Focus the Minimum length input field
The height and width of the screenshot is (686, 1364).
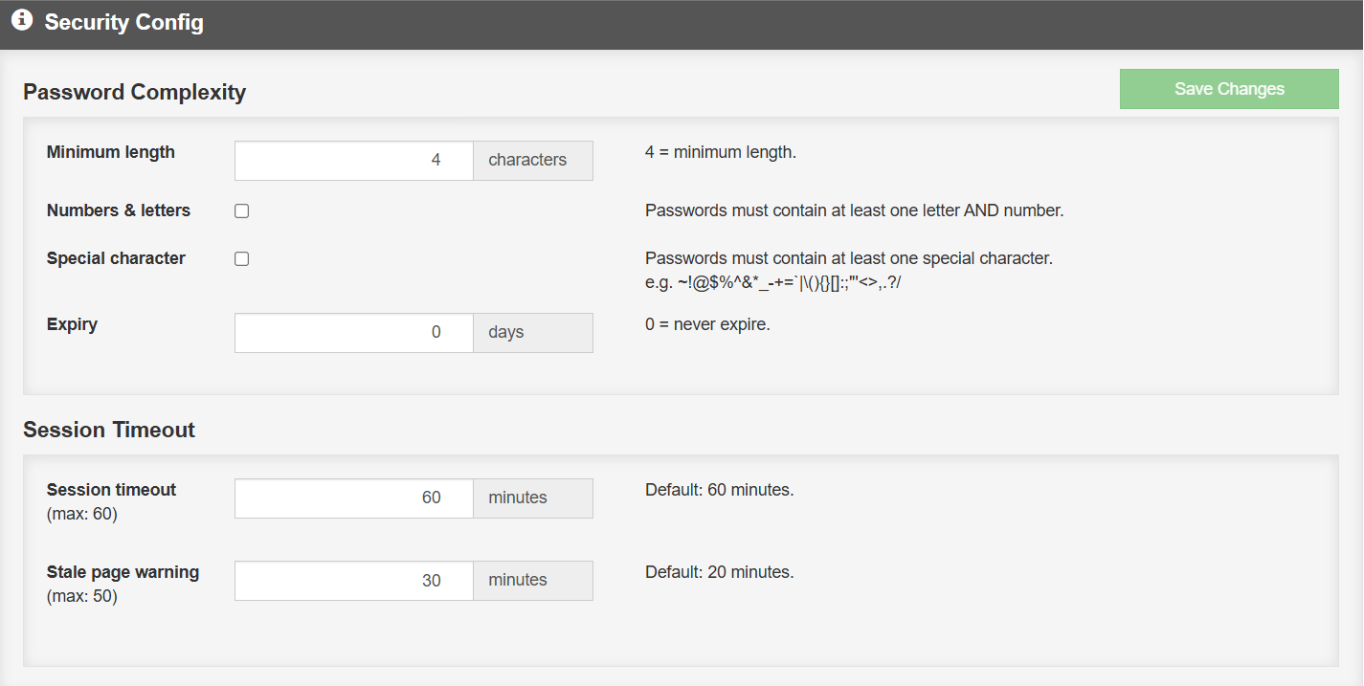pos(354,161)
